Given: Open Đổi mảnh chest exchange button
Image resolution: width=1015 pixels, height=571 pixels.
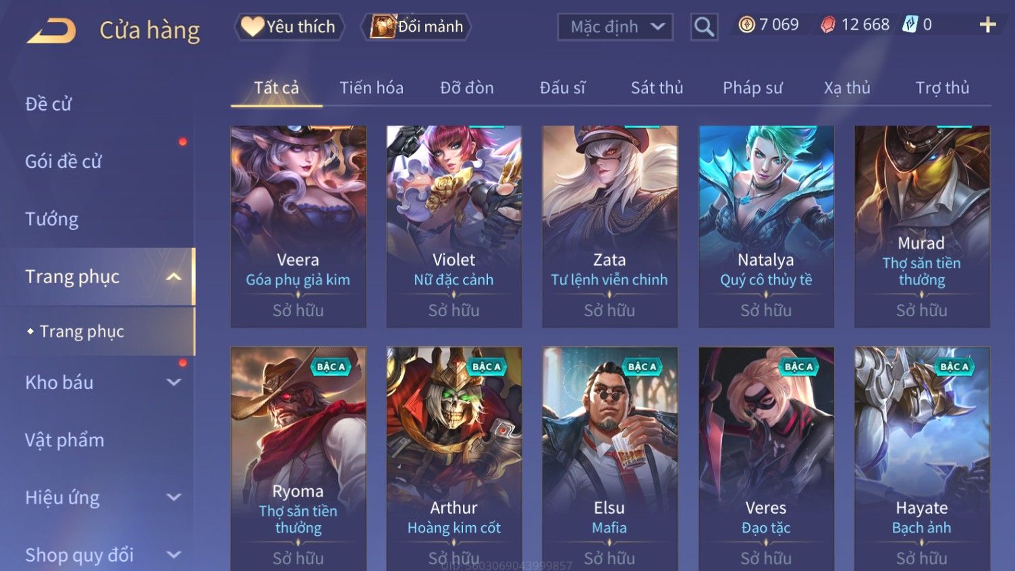Looking at the screenshot, I should [x=416, y=26].
